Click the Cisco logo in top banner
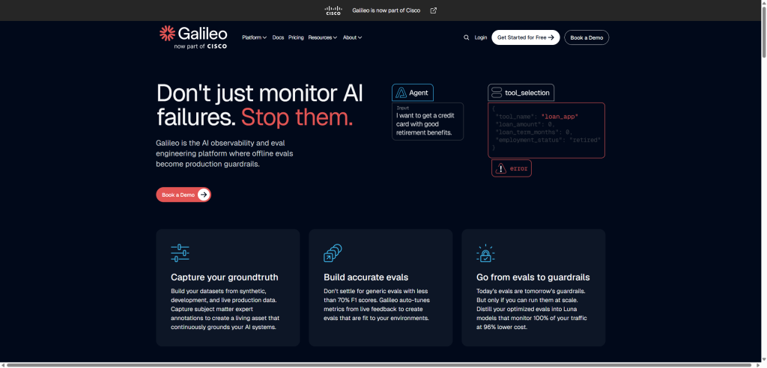Viewport: 767px width, 368px height. pos(333,10)
